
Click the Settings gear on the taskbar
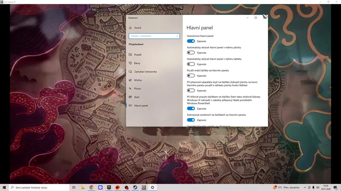[152, 188]
